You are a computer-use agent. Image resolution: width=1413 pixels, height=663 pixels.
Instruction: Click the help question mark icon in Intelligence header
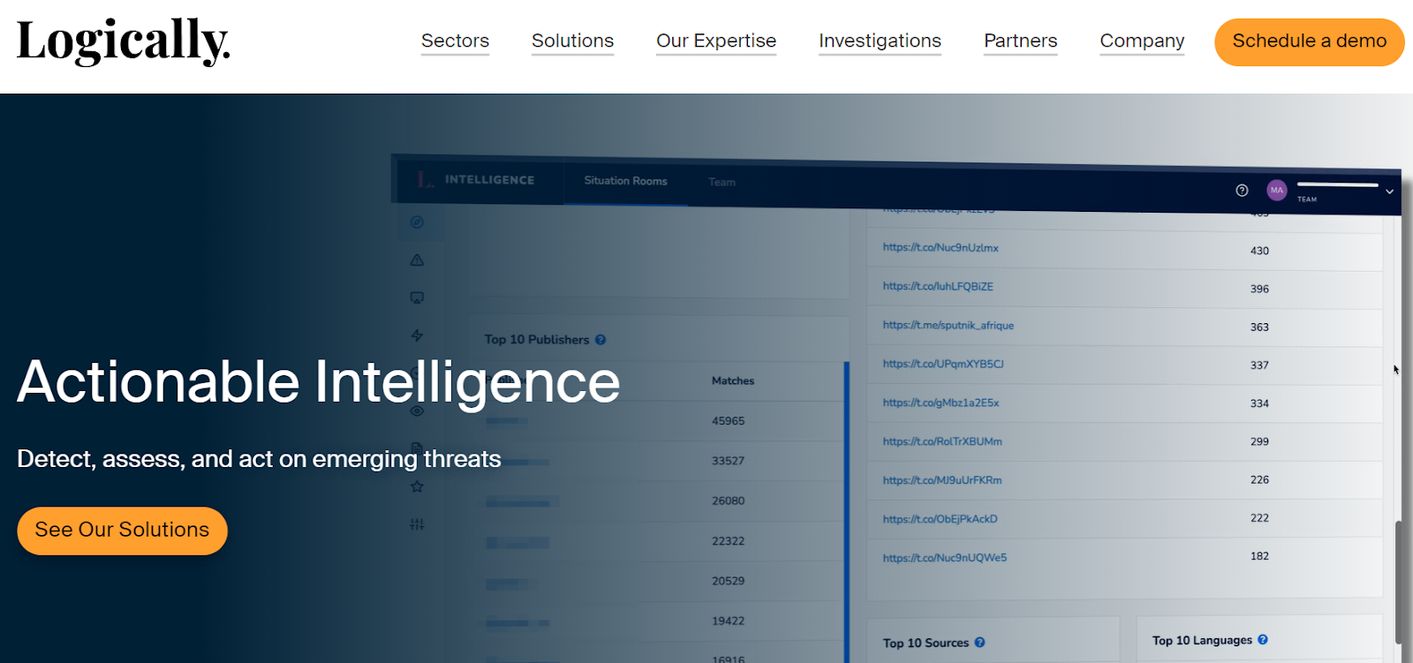pos(1242,190)
